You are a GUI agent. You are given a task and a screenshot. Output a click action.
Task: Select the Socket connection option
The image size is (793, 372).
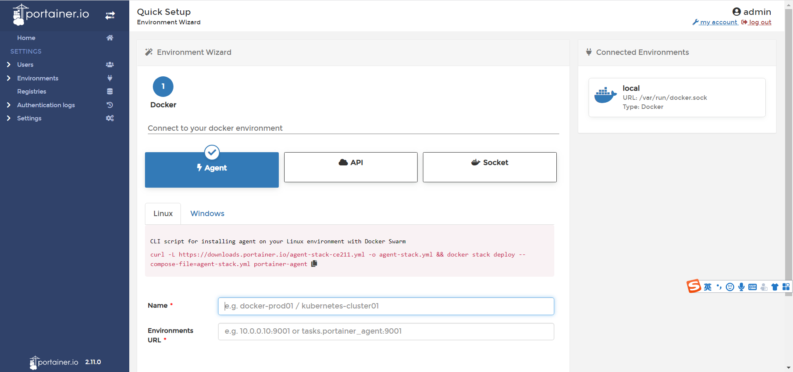pyautogui.click(x=490, y=167)
